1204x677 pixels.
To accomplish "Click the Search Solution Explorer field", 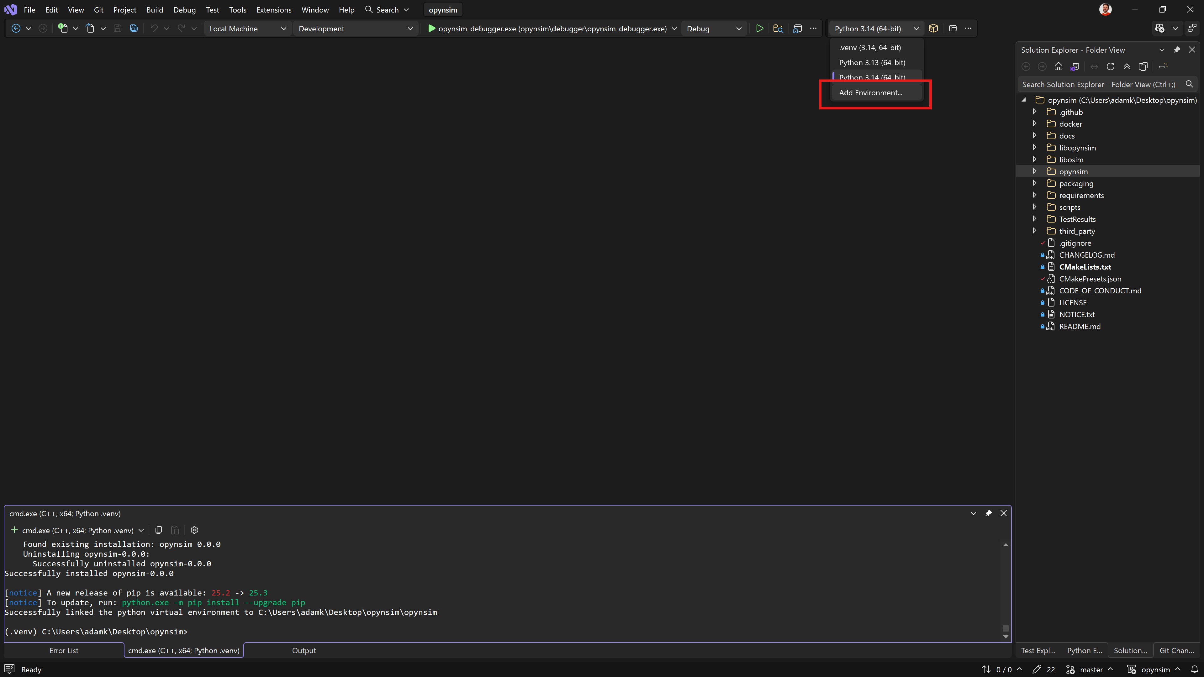I will click(x=1098, y=85).
